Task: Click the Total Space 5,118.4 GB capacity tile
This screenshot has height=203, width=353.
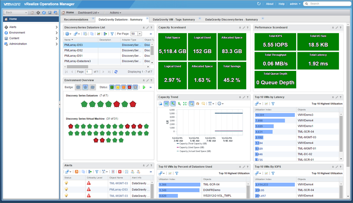Action: (172, 47)
